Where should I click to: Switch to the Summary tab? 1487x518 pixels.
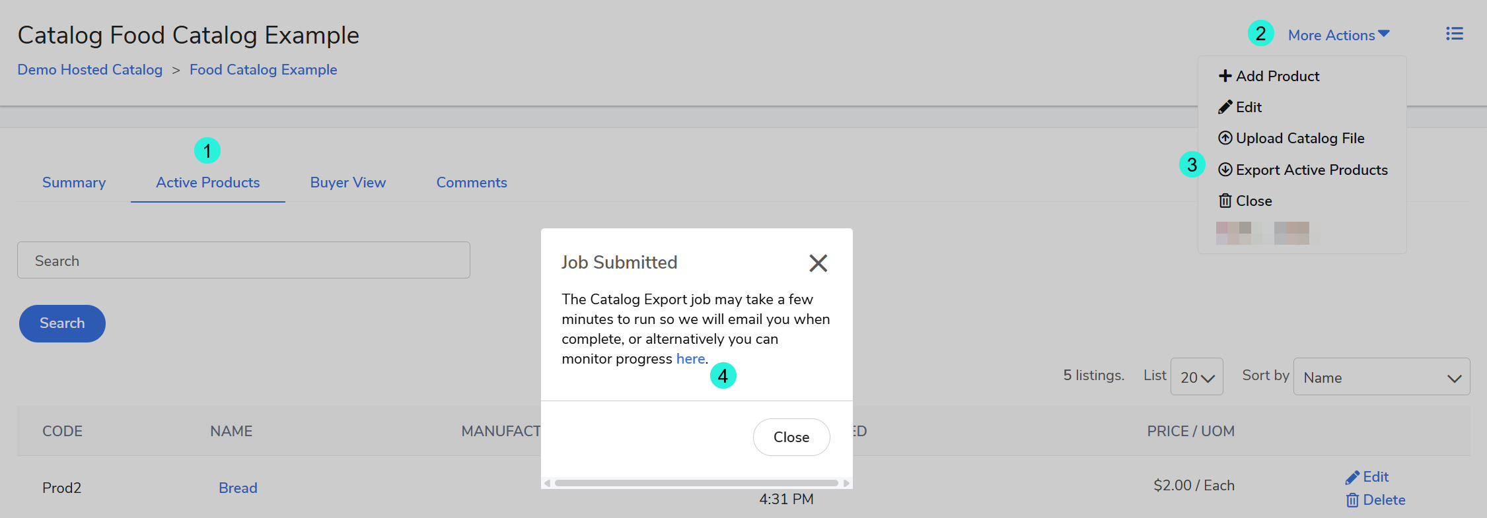click(74, 182)
